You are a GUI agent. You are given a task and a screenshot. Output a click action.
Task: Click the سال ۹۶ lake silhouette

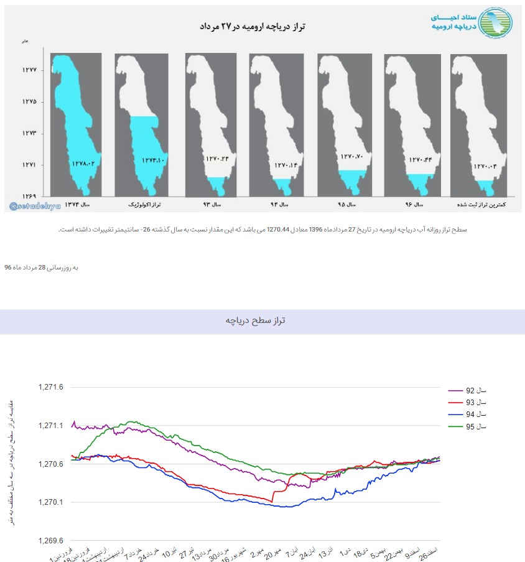(x=413, y=124)
